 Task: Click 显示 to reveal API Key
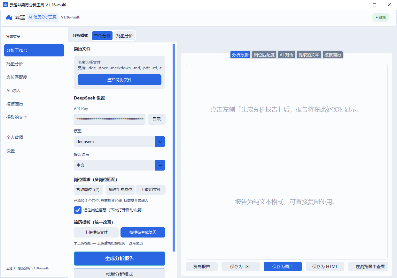(x=157, y=119)
